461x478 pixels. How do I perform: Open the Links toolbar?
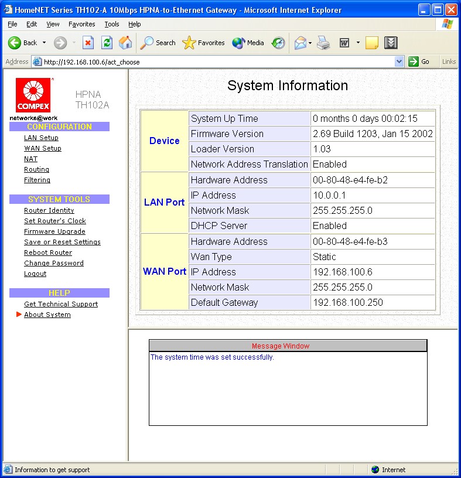(x=449, y=62)
